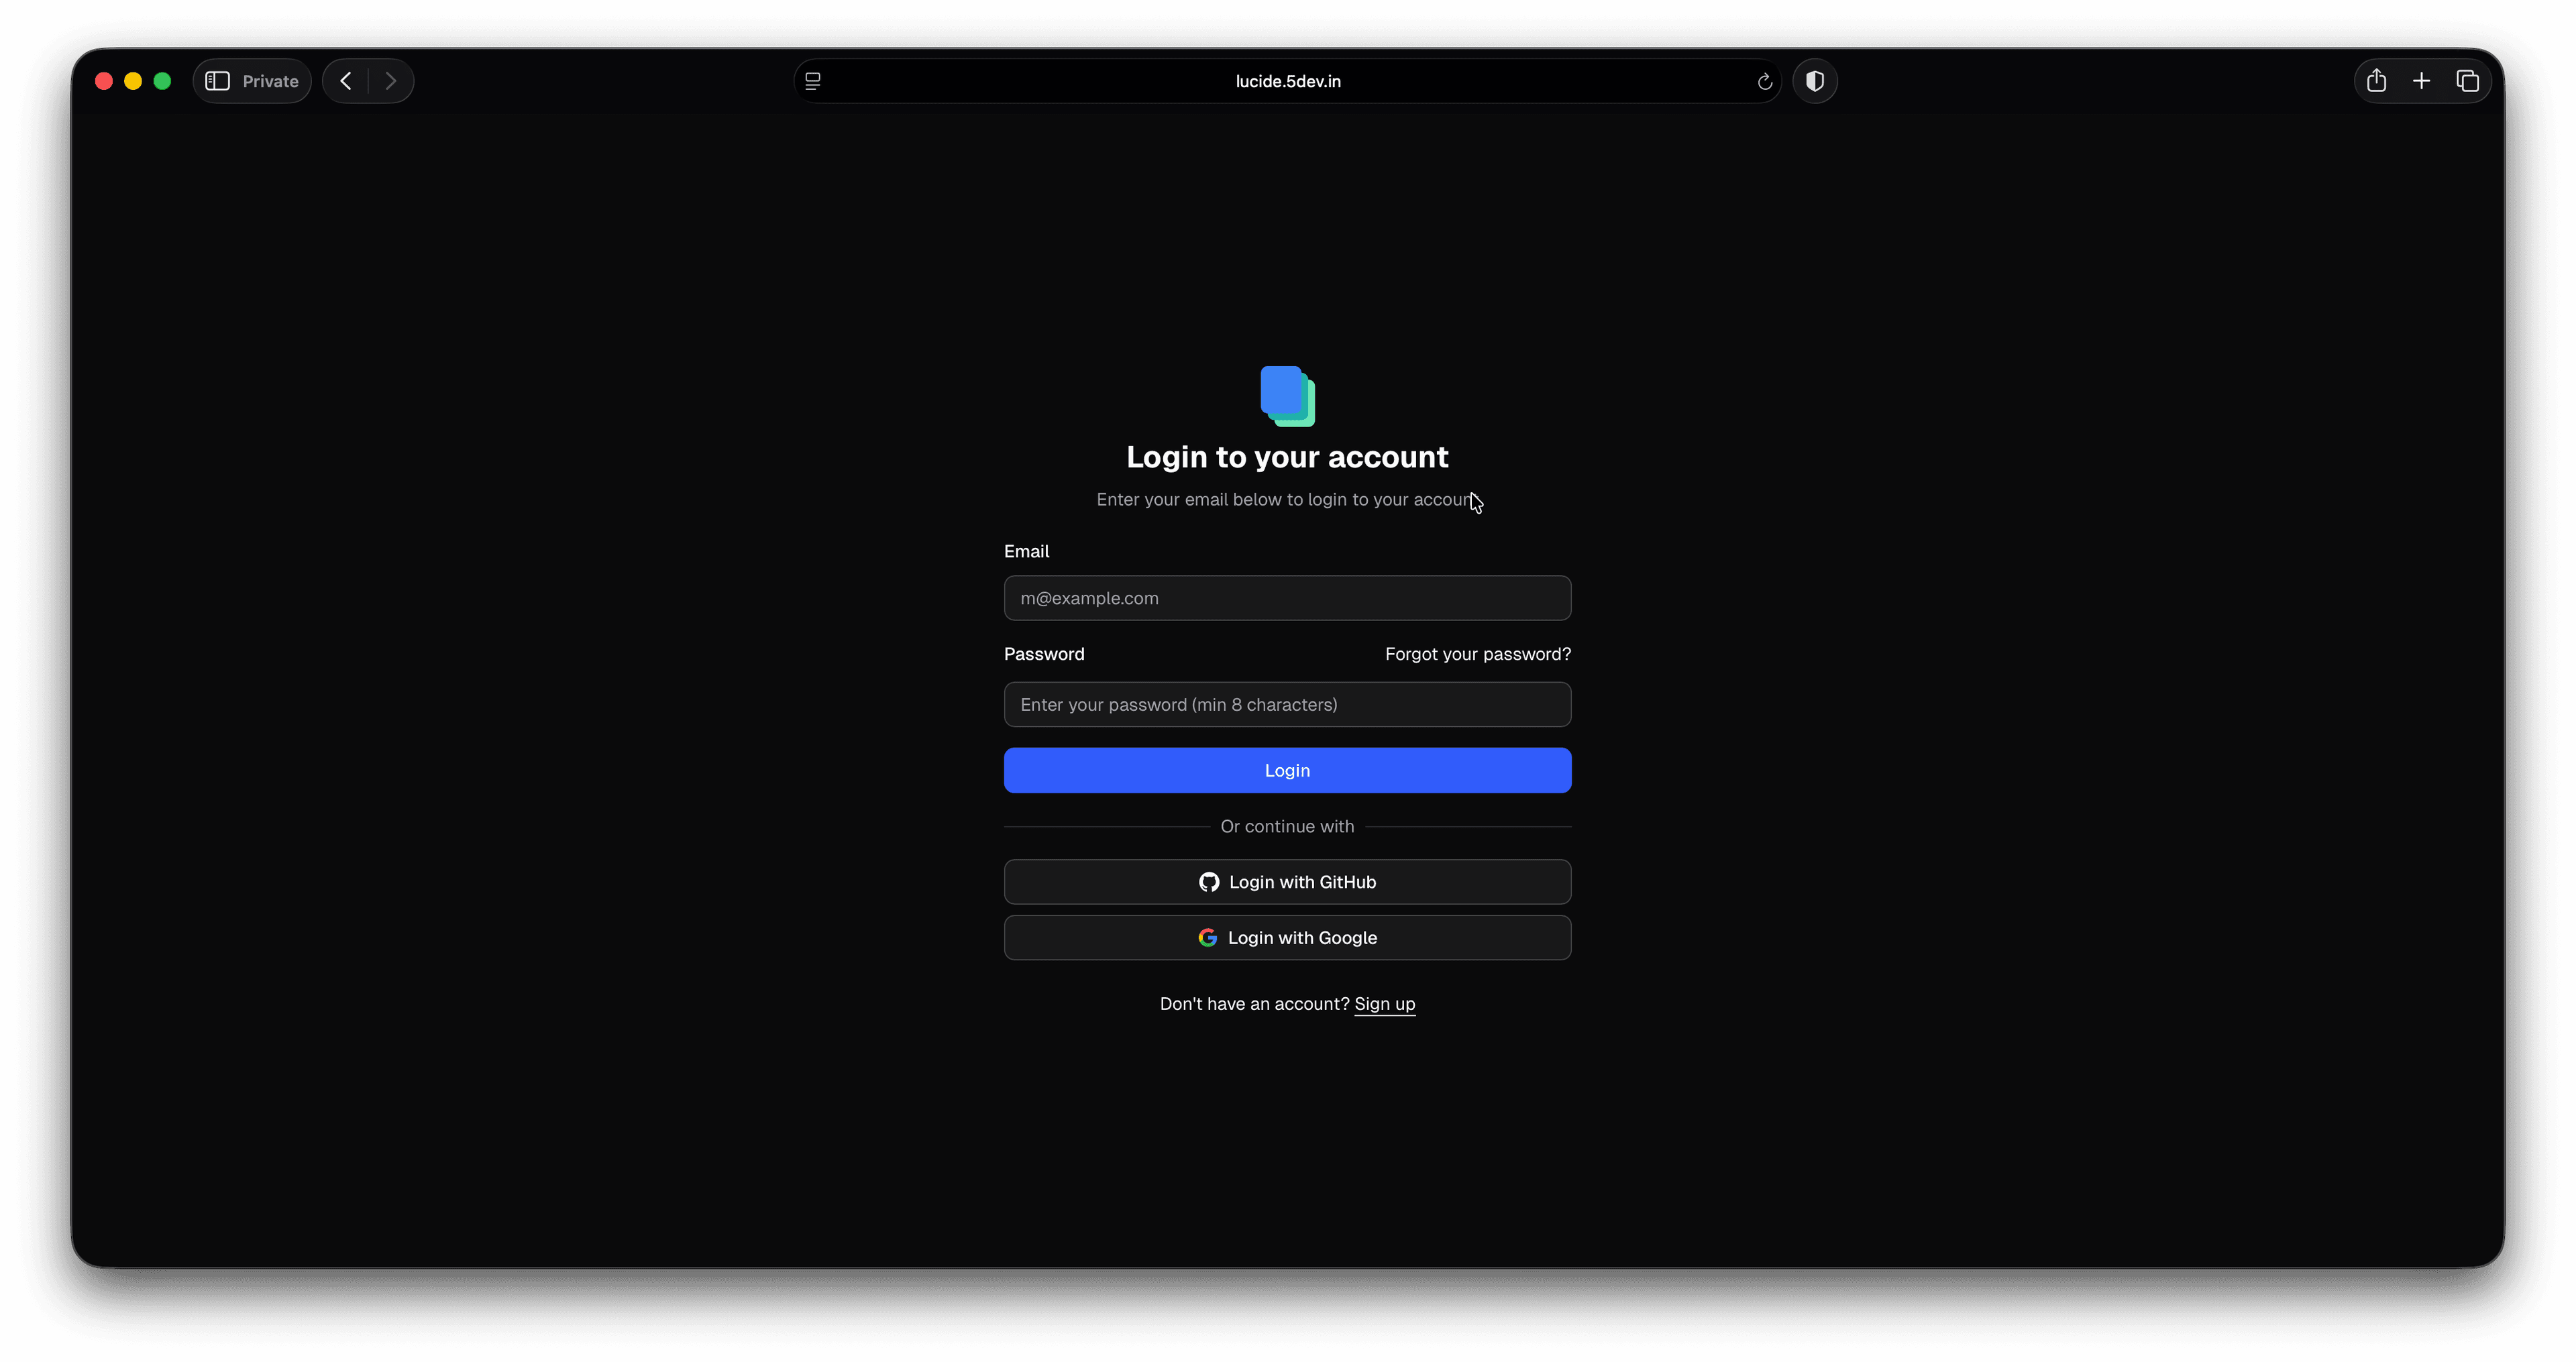Show tab overview icon
The height and width of the screenshot is (1362, 2576).
(x=2467, y=81)
